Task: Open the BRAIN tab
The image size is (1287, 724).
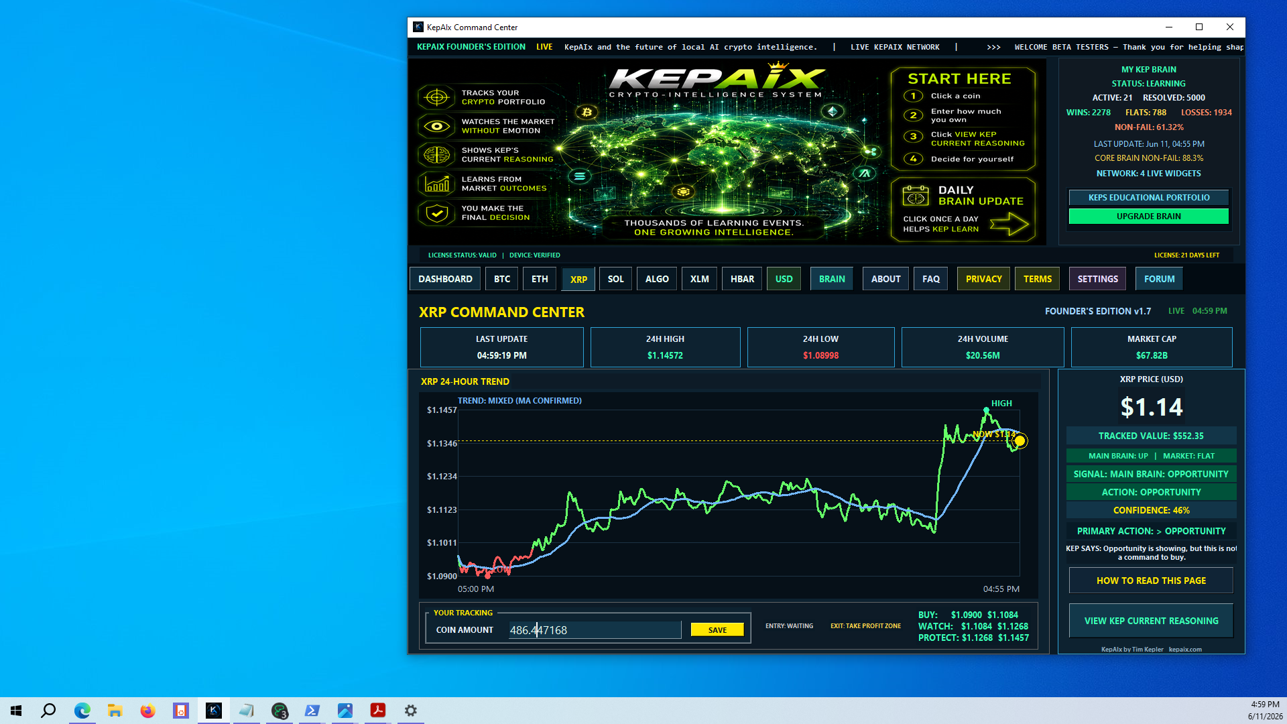Action: [x=832, y=279]
